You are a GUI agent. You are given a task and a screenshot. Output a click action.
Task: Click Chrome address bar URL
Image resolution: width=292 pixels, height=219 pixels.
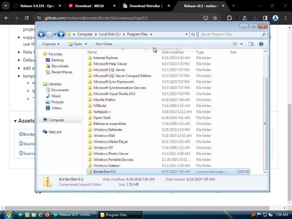(x=96, y=18)
